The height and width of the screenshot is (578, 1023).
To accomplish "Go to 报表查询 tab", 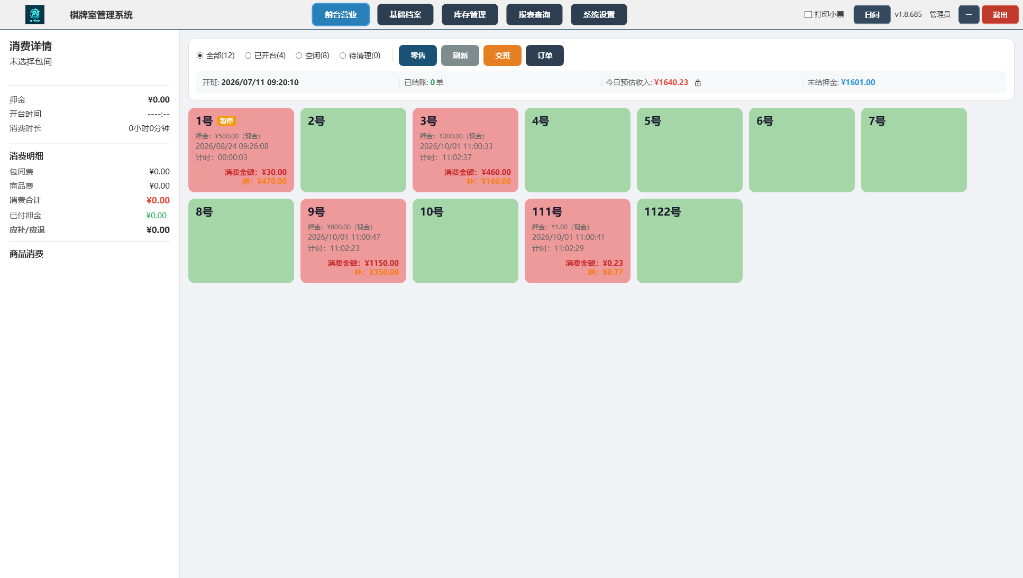I will point(534,15).
